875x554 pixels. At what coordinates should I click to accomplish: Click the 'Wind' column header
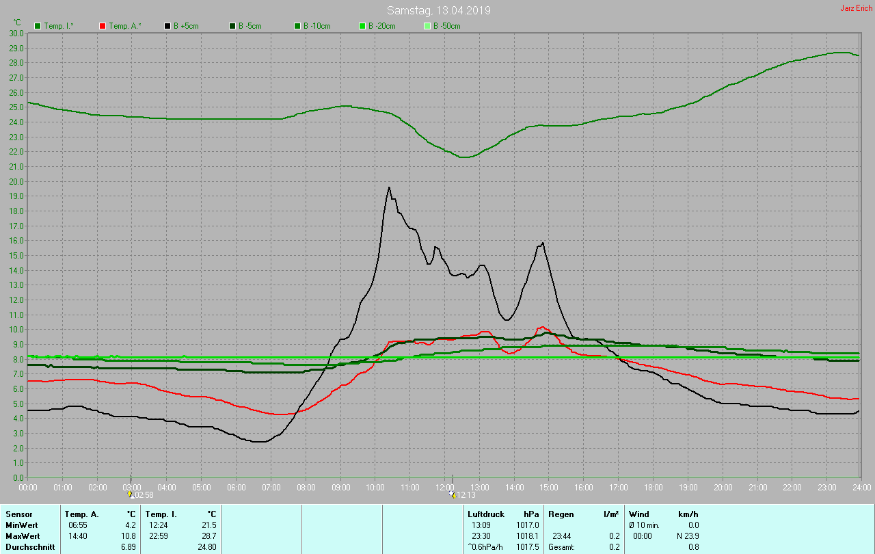click(639, 514)
